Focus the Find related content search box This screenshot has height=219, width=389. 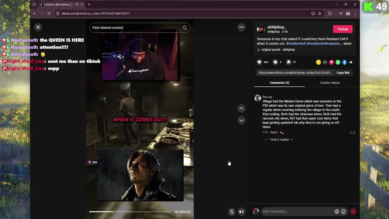[x=135, y=28]
